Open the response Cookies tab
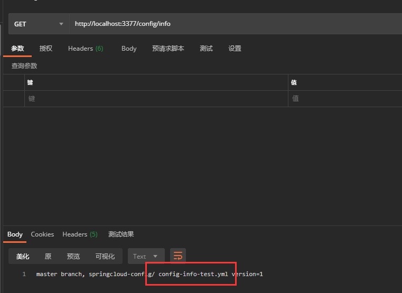The width and height of the screenshot is (402, 293). pos(42,234)
